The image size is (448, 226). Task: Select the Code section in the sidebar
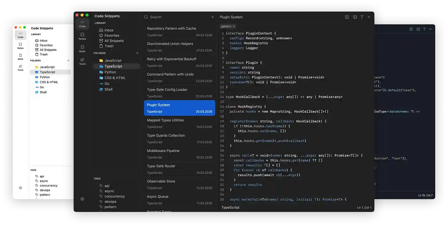82,21
